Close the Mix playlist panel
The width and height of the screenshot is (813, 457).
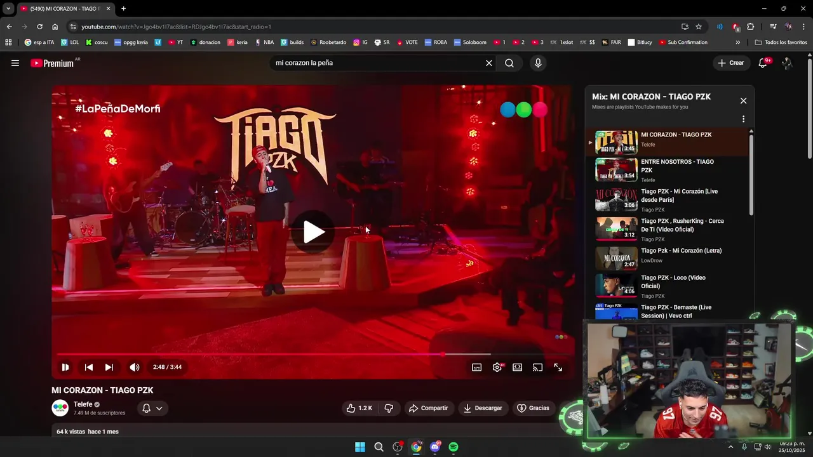pos(743,100)
